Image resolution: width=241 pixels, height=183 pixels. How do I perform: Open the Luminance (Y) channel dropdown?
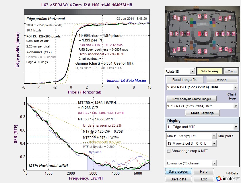[x=191, y=163]
